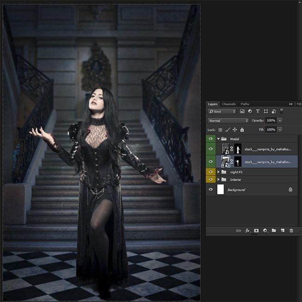Click the Background layer lock icon

coord(290,189)
